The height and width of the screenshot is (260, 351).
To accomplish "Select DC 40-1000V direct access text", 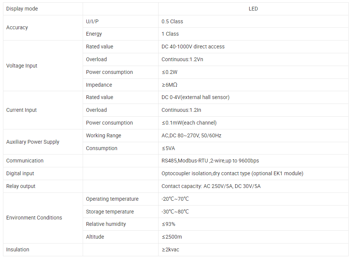I will 193,47.
